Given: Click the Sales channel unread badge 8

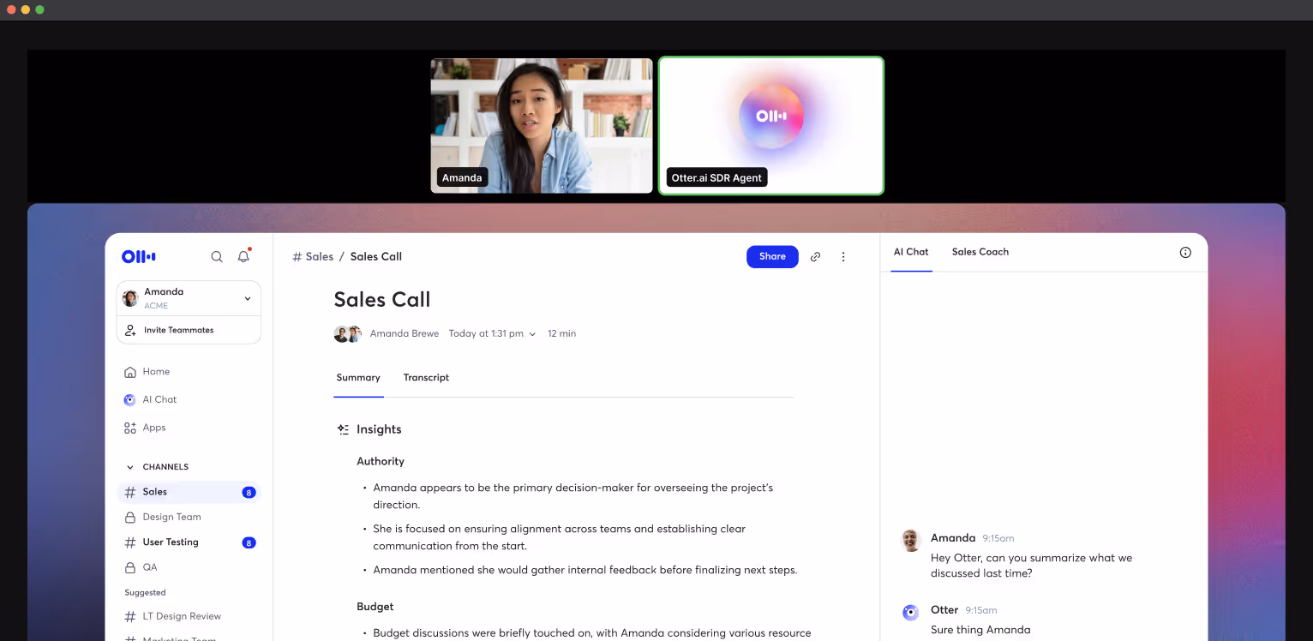Looking at the screenshot, I should tap(249, 493).
